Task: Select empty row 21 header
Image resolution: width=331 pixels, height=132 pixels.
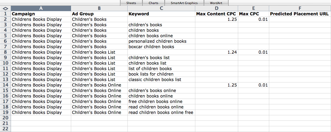Action: (5, 123)
